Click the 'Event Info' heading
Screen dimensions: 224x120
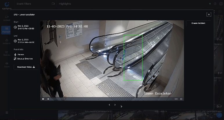click(x=19, y=49)
